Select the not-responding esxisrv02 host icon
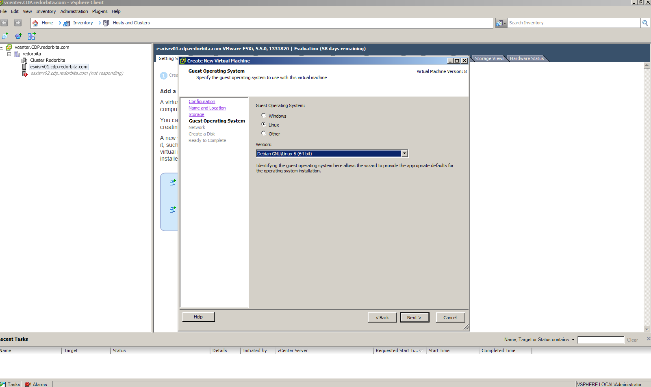 click(25, 73)
